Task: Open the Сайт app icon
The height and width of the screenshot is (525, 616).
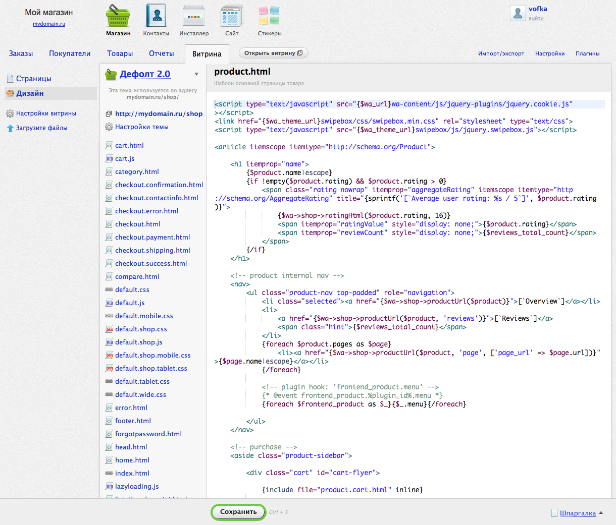Action: point(232,17)
